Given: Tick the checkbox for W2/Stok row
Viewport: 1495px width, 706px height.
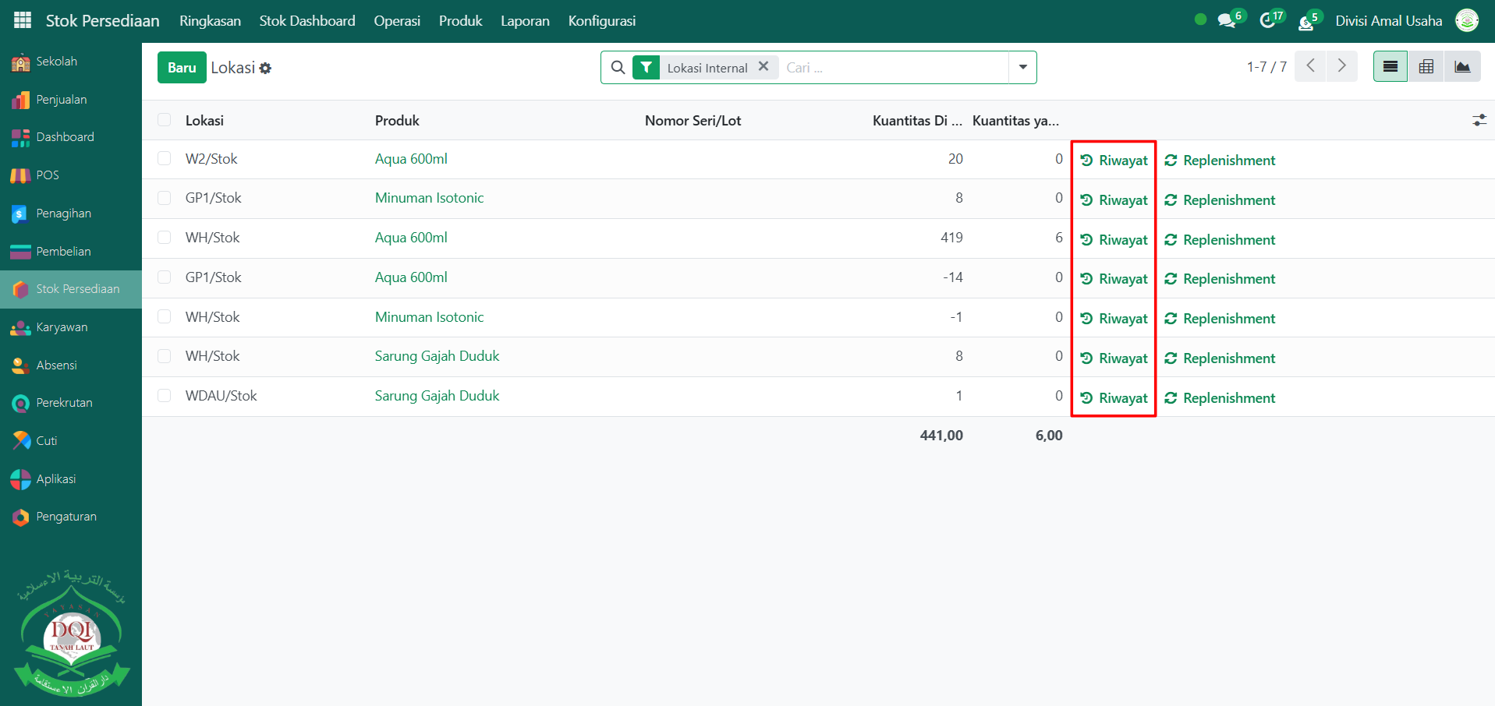Looking at the screenshot, I should coord(164,159).
